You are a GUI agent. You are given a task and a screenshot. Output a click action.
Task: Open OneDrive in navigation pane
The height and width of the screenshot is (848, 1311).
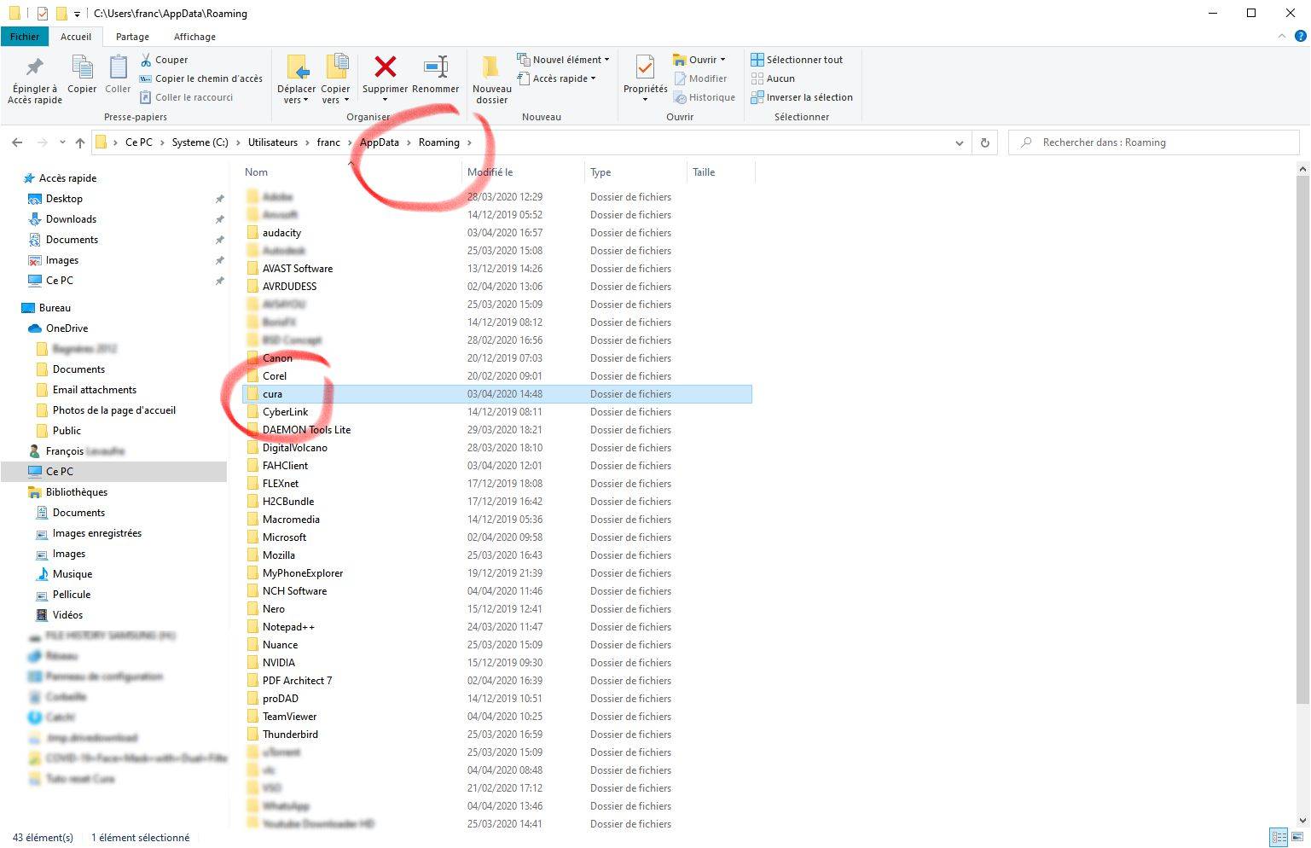[67, 328]
